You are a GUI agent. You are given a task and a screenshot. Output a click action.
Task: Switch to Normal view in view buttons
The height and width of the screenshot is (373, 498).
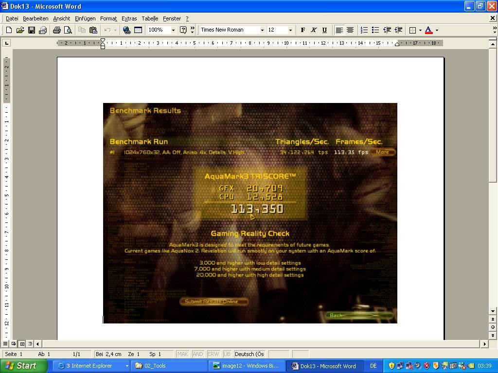pos(5,344)
